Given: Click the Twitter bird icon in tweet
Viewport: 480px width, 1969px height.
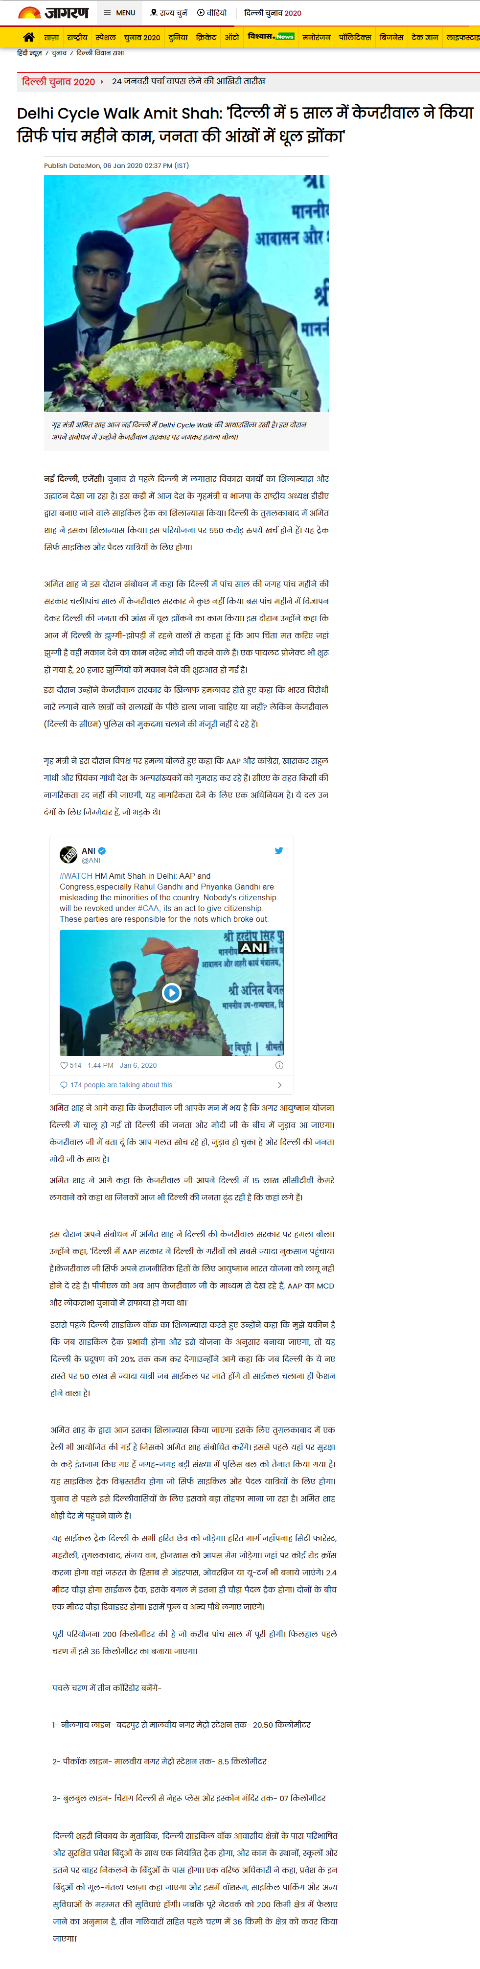Looking at the screenshot, I should [x=279, y=850].
